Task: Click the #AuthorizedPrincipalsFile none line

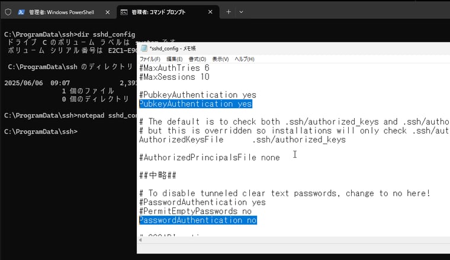Action: click(210, 158)
